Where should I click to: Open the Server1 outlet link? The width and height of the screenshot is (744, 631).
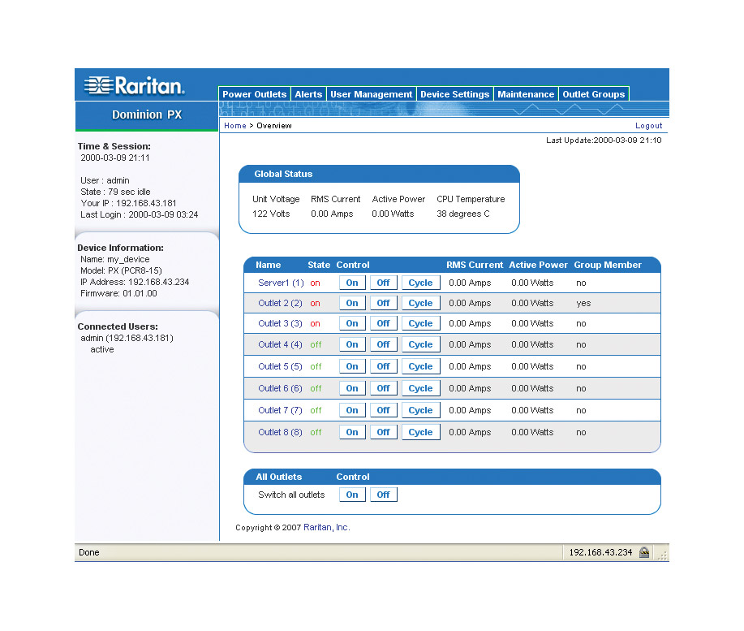(273, 283)
